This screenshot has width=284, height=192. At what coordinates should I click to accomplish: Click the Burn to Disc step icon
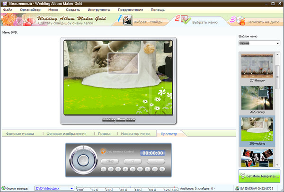[240, 21]
